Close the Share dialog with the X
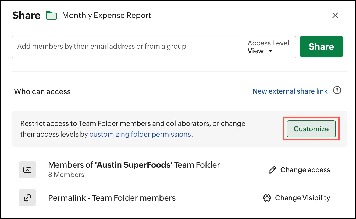 point(335,15)
